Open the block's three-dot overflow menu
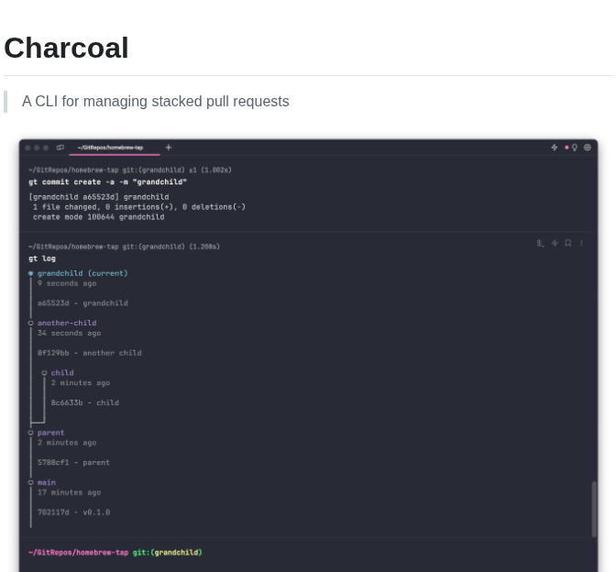This screenshot has height=572, width=616. click(581, 243)
